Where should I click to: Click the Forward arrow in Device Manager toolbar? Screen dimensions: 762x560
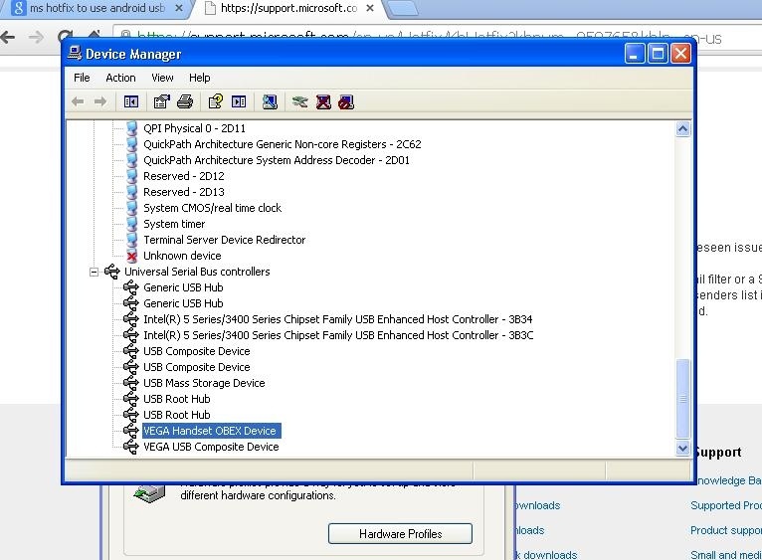tap(100, 101)
